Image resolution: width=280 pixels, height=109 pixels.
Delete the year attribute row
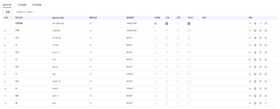[255, 103]
